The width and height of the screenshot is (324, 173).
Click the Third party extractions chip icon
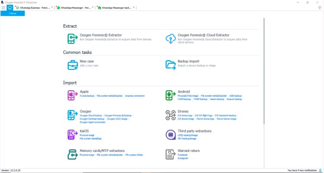[x=171, y=135]
